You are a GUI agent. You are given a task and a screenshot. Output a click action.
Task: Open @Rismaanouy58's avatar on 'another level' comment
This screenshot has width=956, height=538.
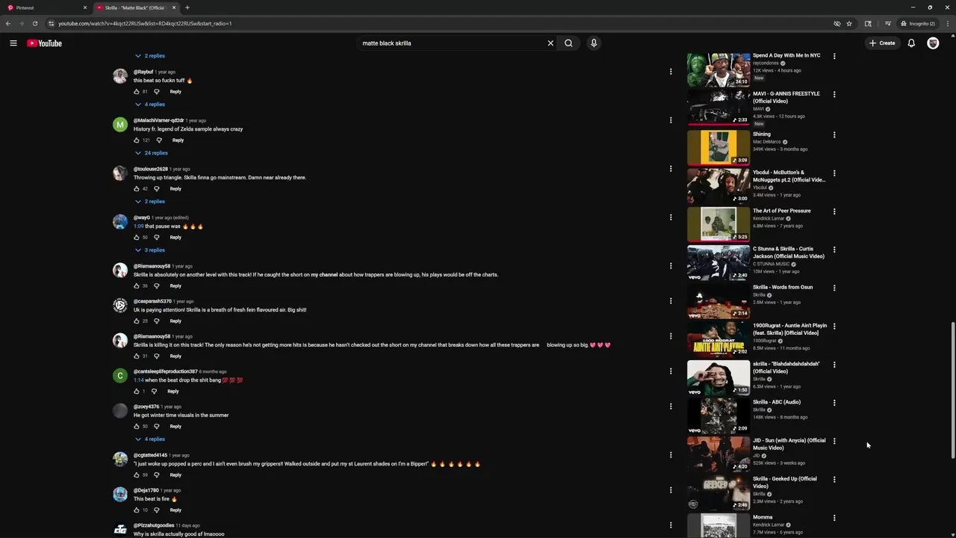point(120,270)
